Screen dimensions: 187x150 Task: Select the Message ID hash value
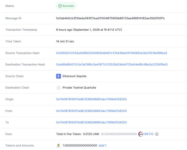coord(111,18)
